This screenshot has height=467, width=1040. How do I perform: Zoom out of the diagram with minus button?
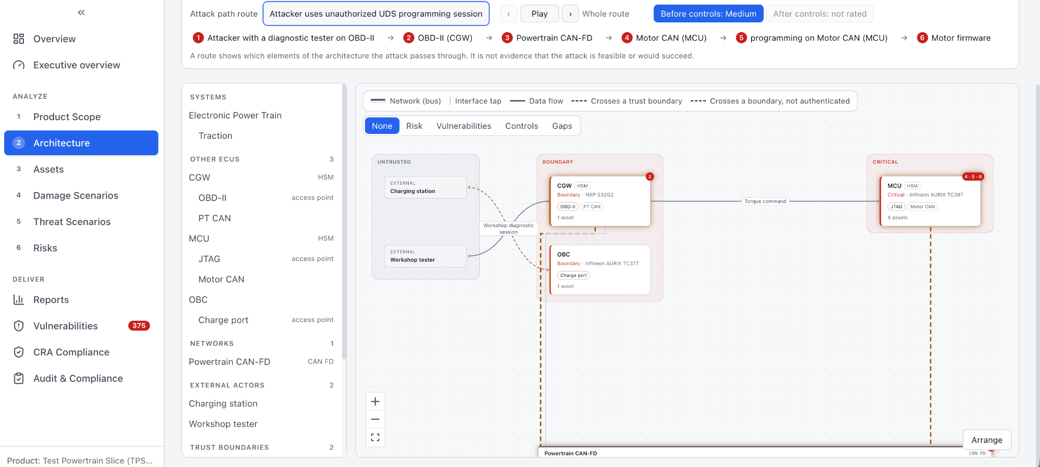(x=375, y=419)
